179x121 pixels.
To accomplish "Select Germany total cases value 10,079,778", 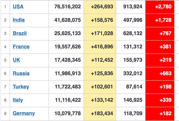I will (68, 114).
